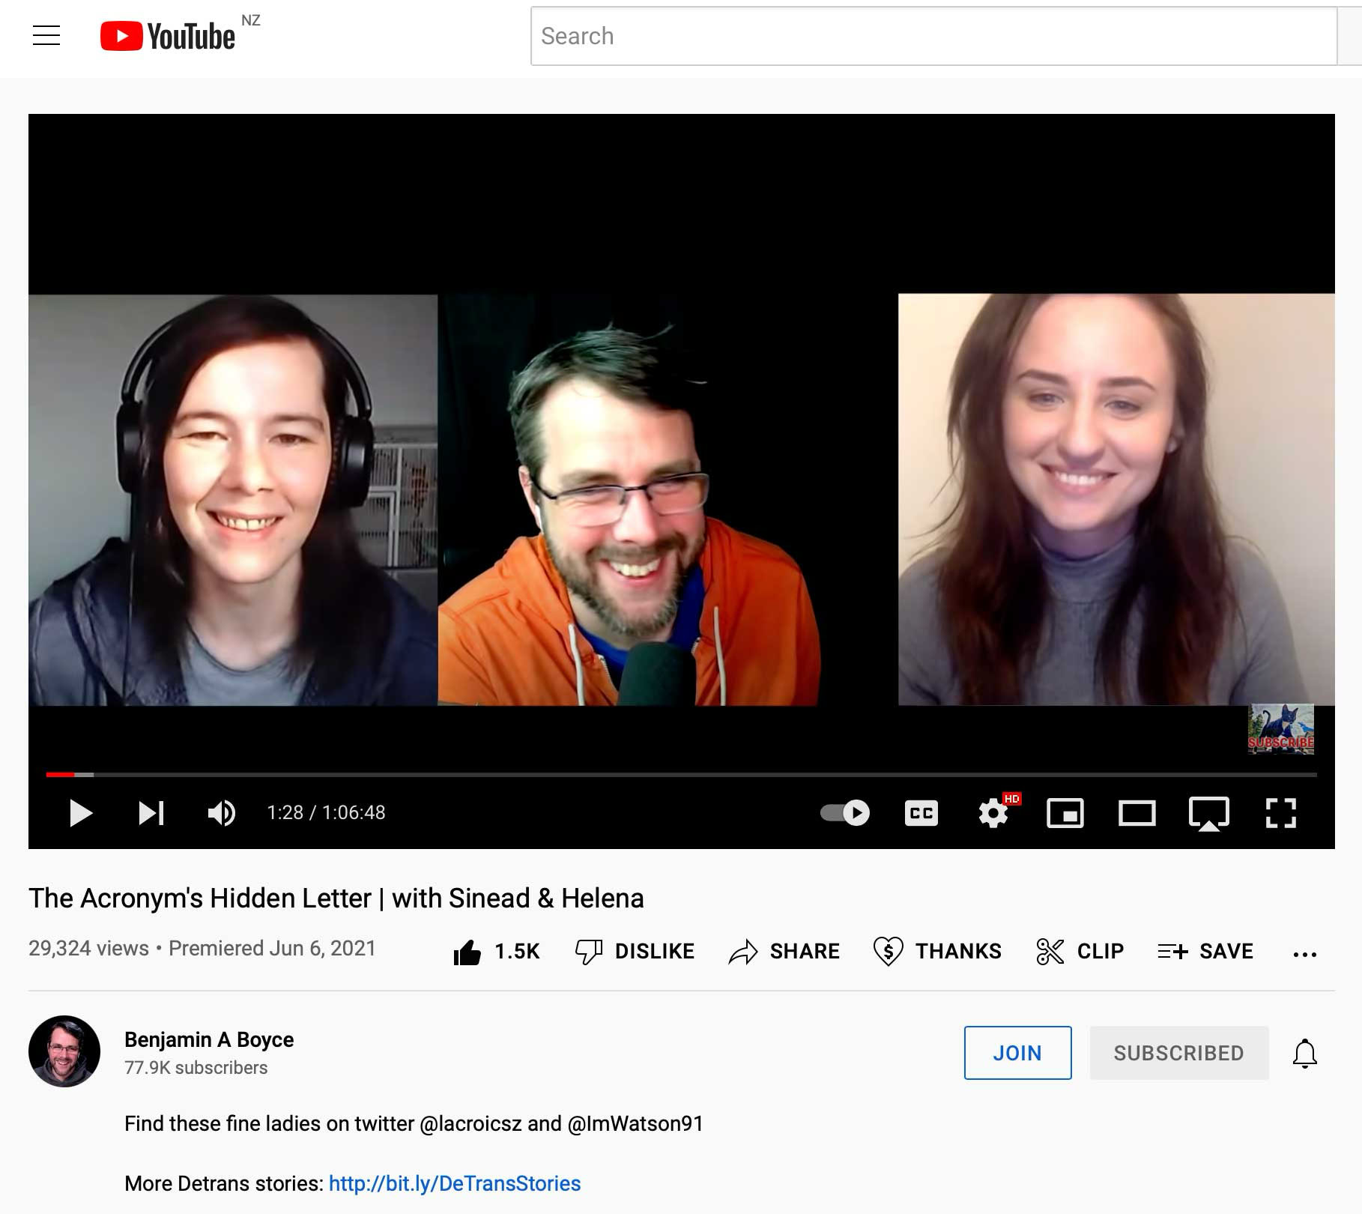1362x1214 pixels.
Task: Open notification bell preferences
Action: pos(1304,1053)
